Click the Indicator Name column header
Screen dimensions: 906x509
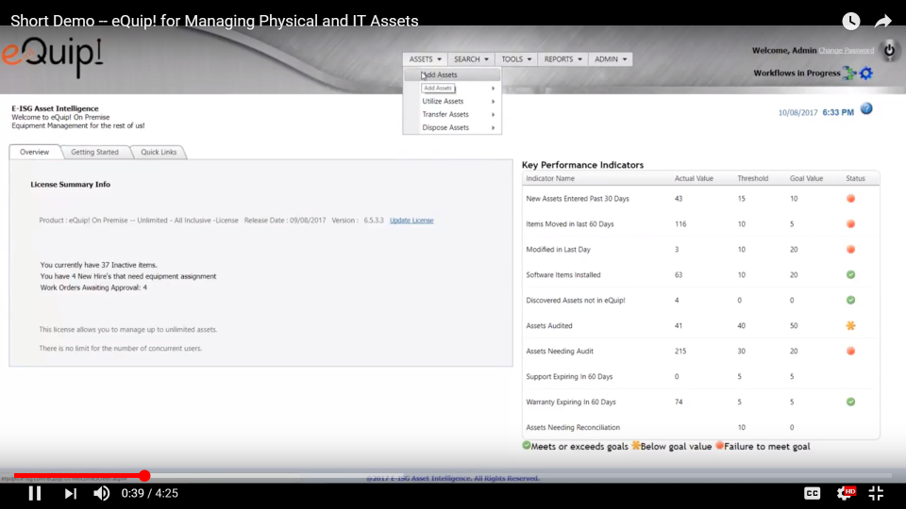(550, 178)
